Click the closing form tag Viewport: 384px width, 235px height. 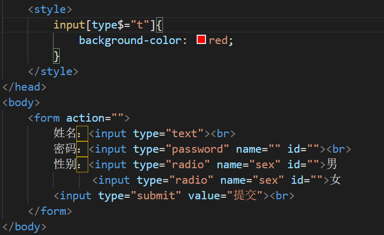50,211
